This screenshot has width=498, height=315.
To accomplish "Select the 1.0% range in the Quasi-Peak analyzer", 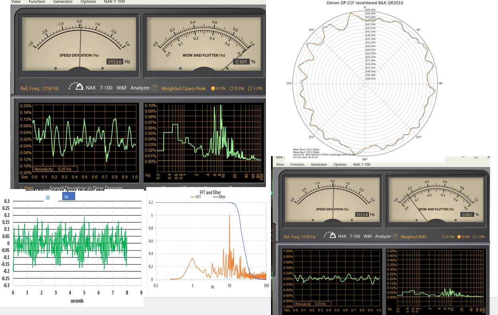I will coord(255,89).
